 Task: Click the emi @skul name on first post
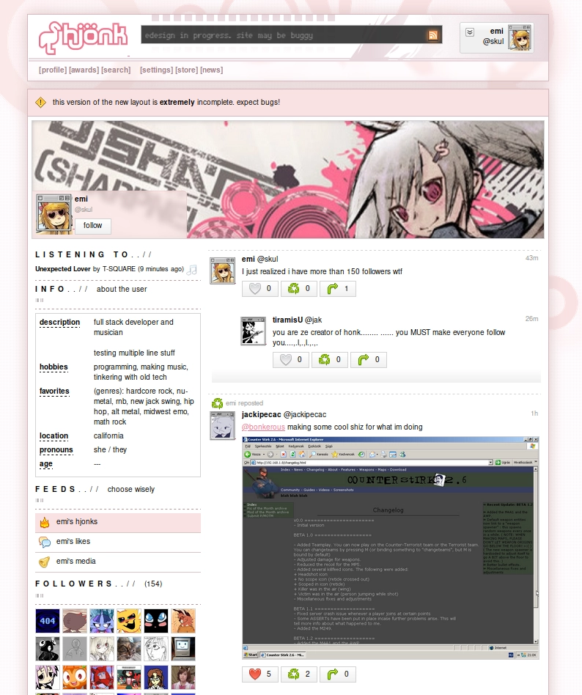[x=259, y=260]
